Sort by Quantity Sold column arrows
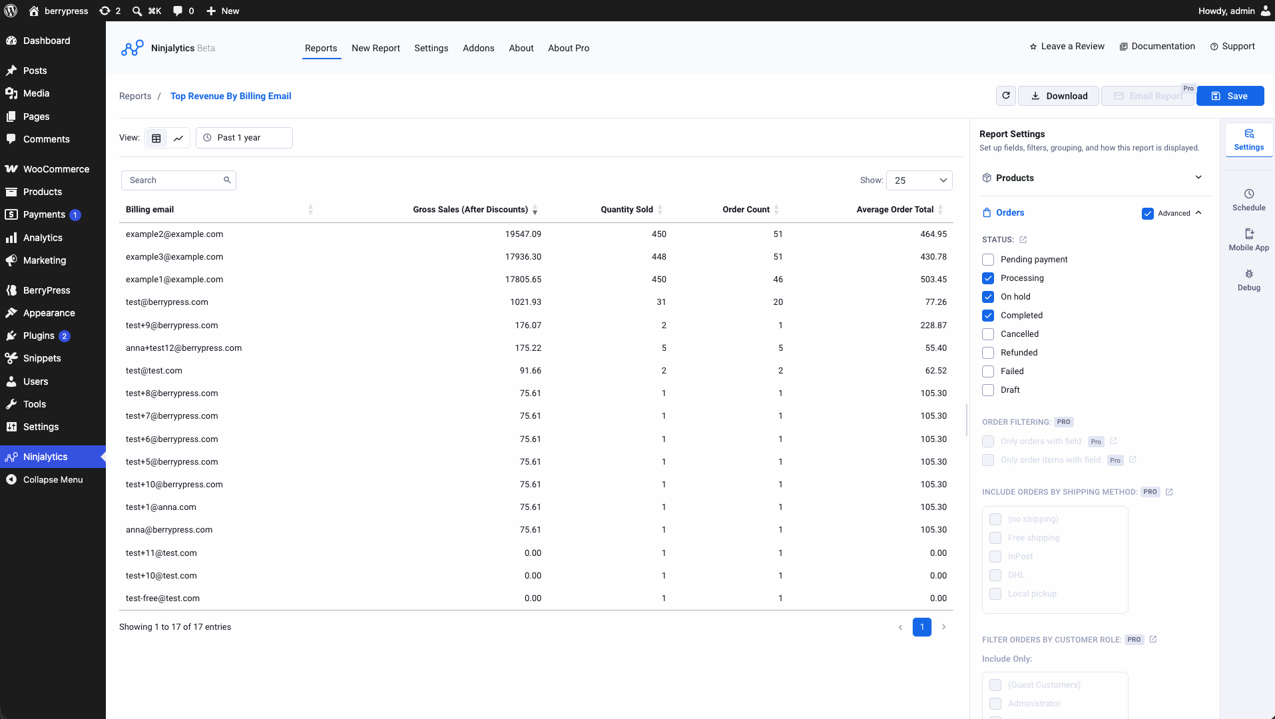This screenshot has height=719, width=1275. coord(660,210)
